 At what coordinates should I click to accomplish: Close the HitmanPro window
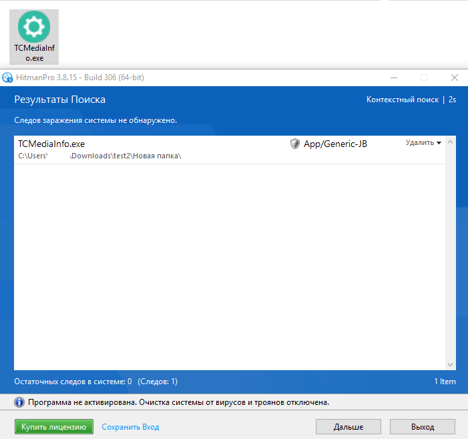[454, 78]
